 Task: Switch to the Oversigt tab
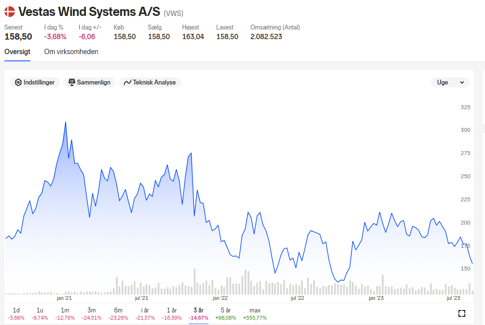[x=17, y=52]
